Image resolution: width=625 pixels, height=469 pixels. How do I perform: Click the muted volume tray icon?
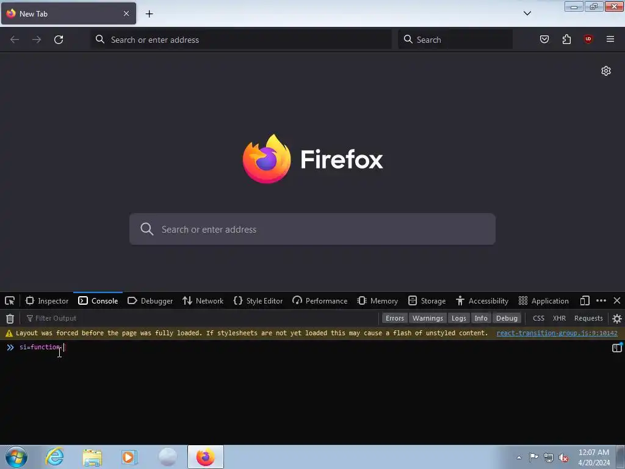click(x=563, y=457)
